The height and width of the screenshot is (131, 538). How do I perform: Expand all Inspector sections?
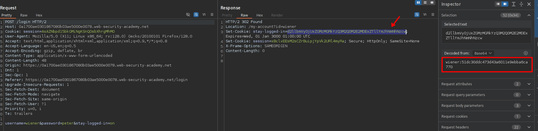[513, 4]
